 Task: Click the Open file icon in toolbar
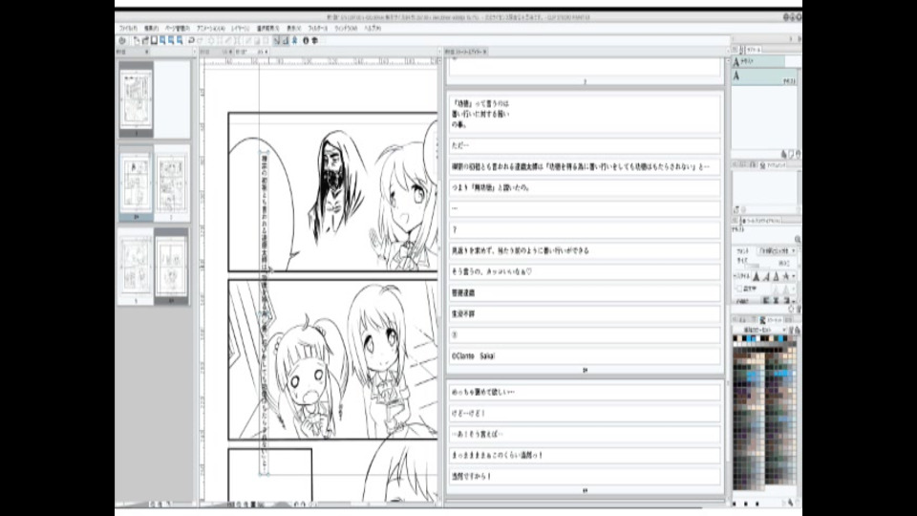point(145,40)
